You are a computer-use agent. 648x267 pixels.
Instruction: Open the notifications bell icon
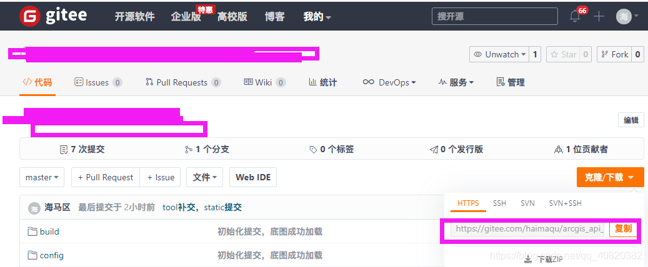tap(575, 16)
